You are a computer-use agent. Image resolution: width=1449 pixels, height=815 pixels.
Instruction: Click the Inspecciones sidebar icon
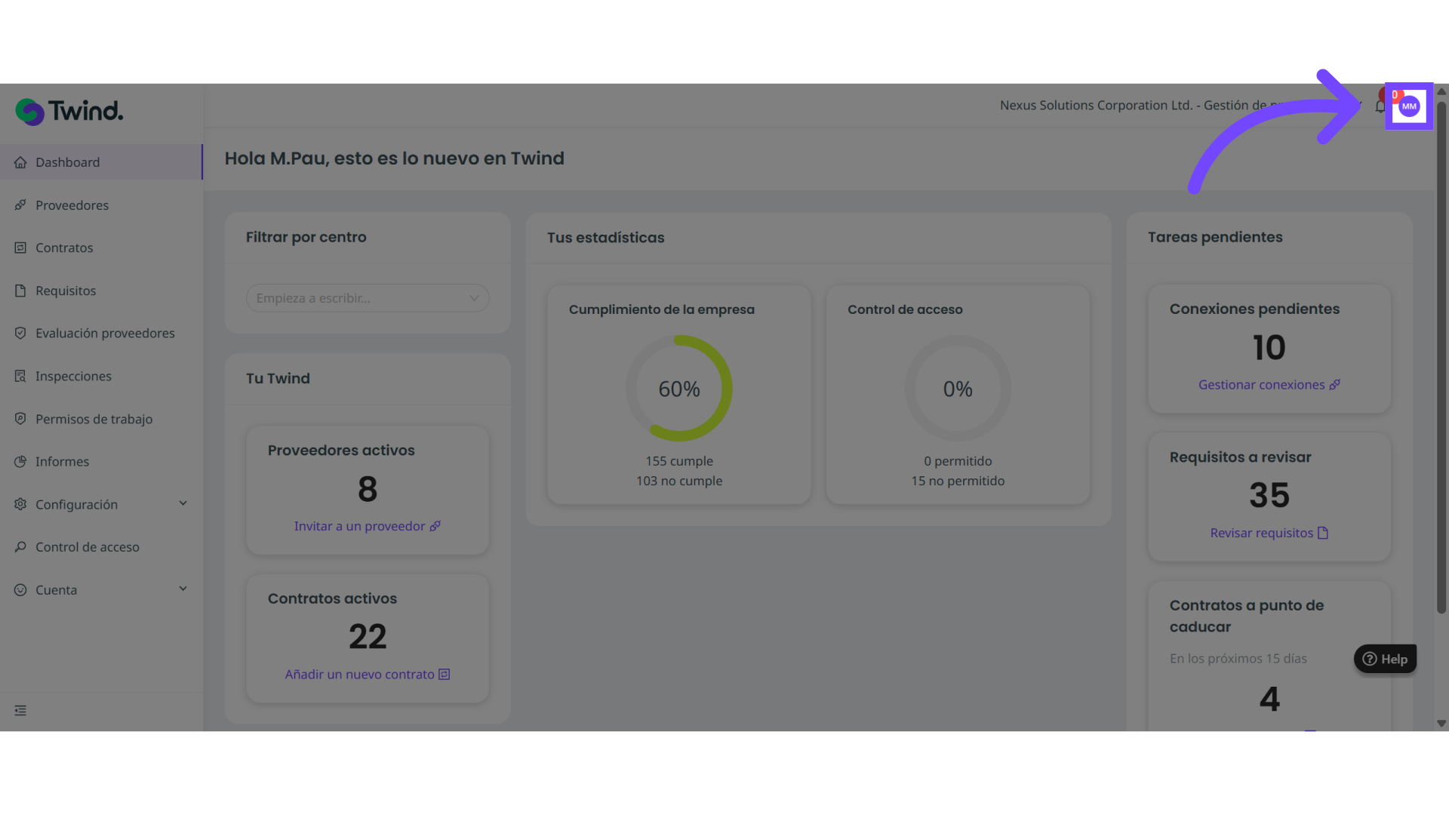point(20,376)
